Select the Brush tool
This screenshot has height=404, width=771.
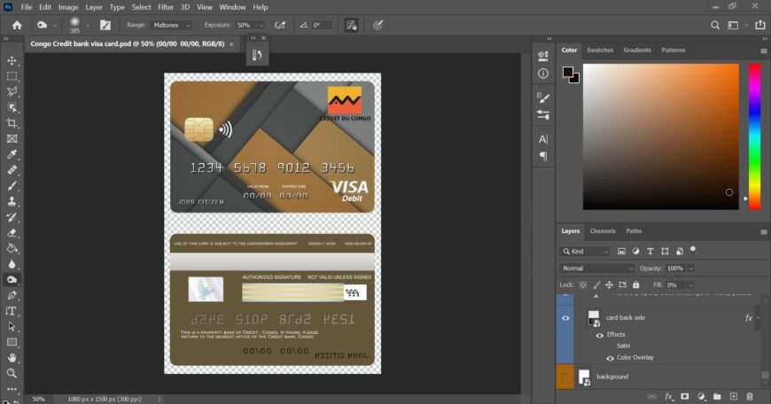click(x=12, y=186)
